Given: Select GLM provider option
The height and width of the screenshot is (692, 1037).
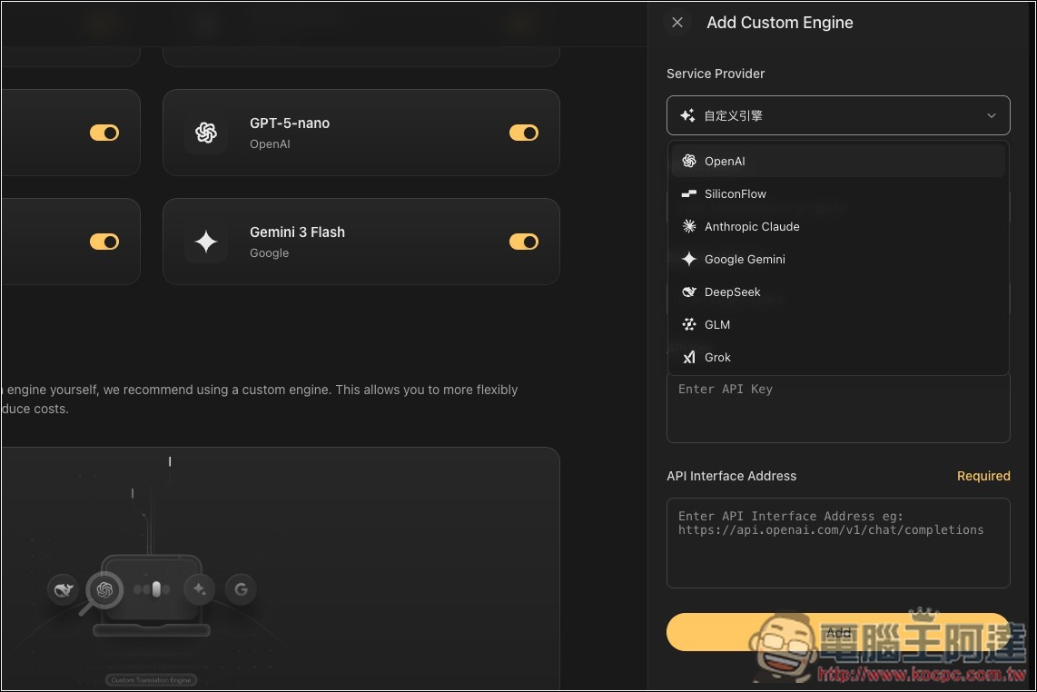Looking at the screenshot, I should click(x=838, y=324).
